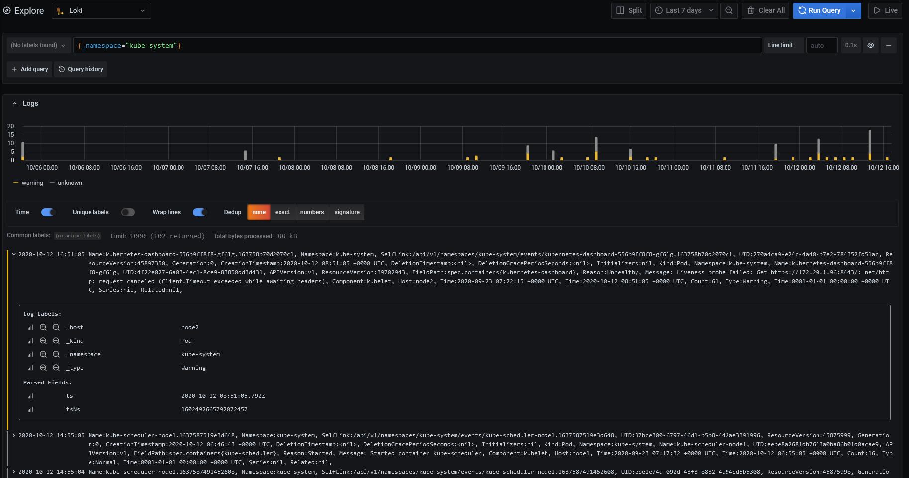Filter out _type value Warning
Image resolution: width=909 pixels, height=478 pixels.
coord(56,368)
